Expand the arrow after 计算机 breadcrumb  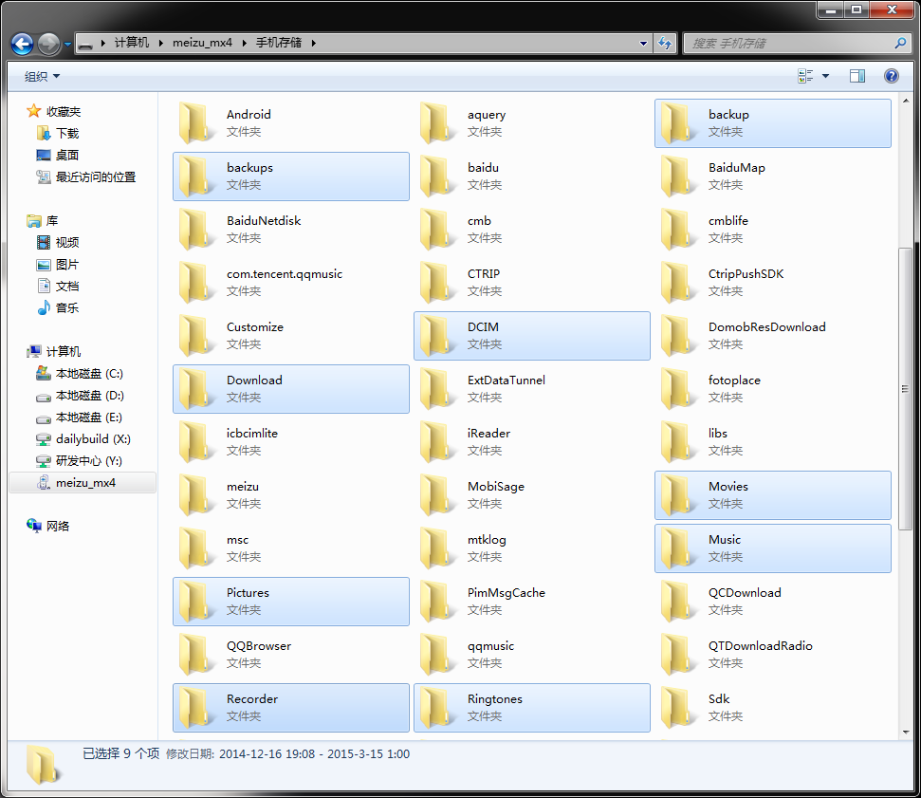160,43
